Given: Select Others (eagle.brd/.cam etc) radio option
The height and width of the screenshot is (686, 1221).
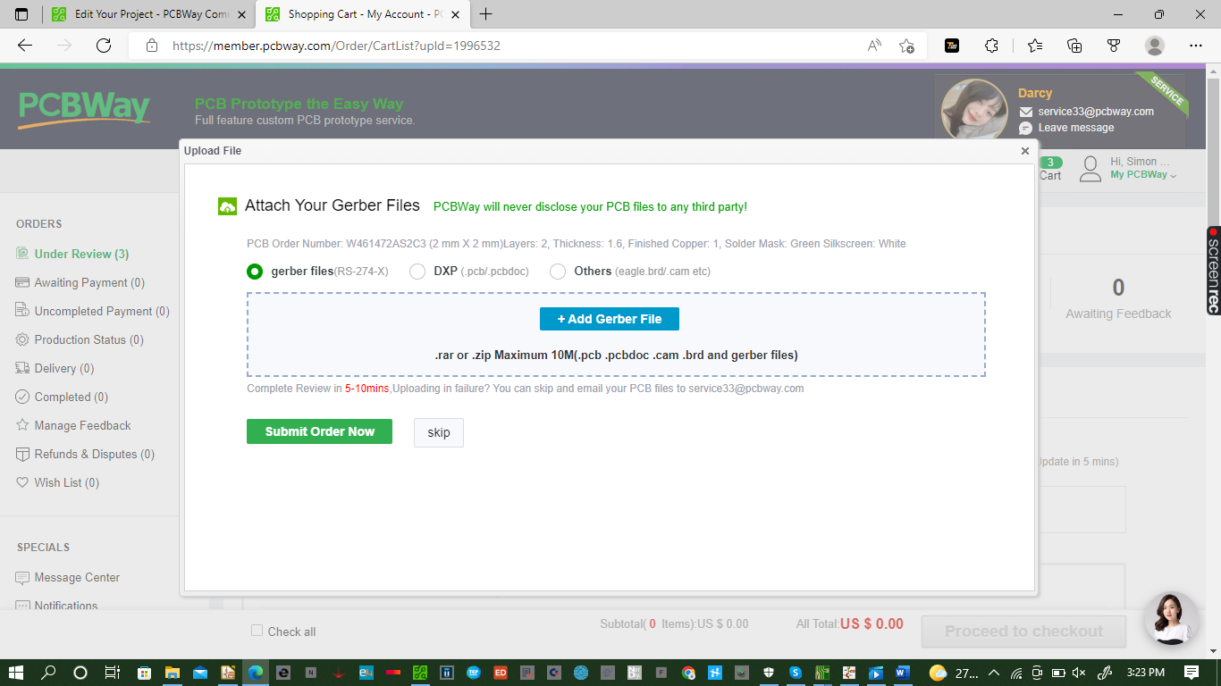Looking at the screenshot, I should click(558, 272).
